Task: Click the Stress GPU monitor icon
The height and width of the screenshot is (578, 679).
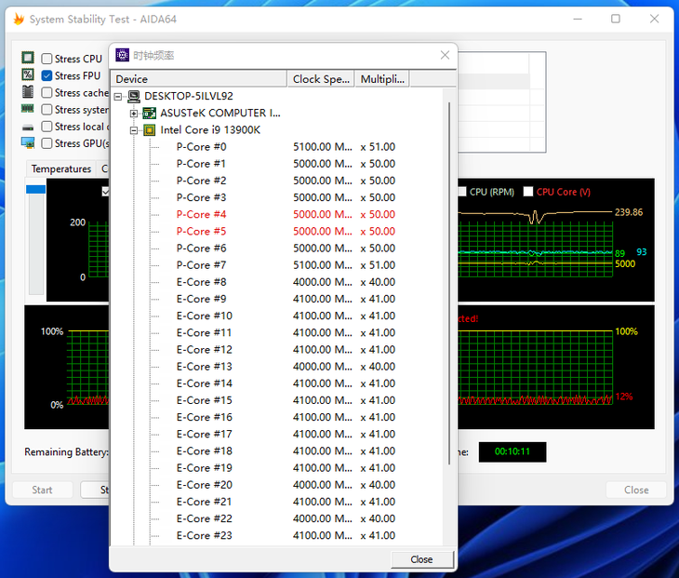Action: click(x=28, y=143)
